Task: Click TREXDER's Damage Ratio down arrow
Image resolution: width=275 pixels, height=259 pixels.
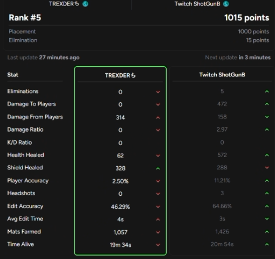Action: point(158,130)
